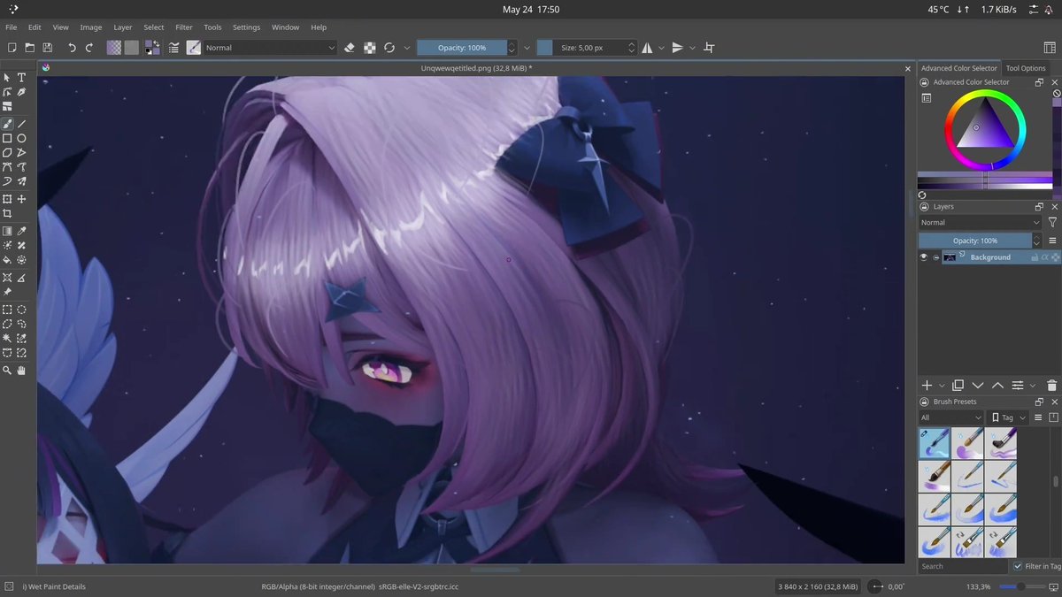Viewport: 1062px width, 597px height.
Task: Select the Measure tool
Action: pos(21,278)
